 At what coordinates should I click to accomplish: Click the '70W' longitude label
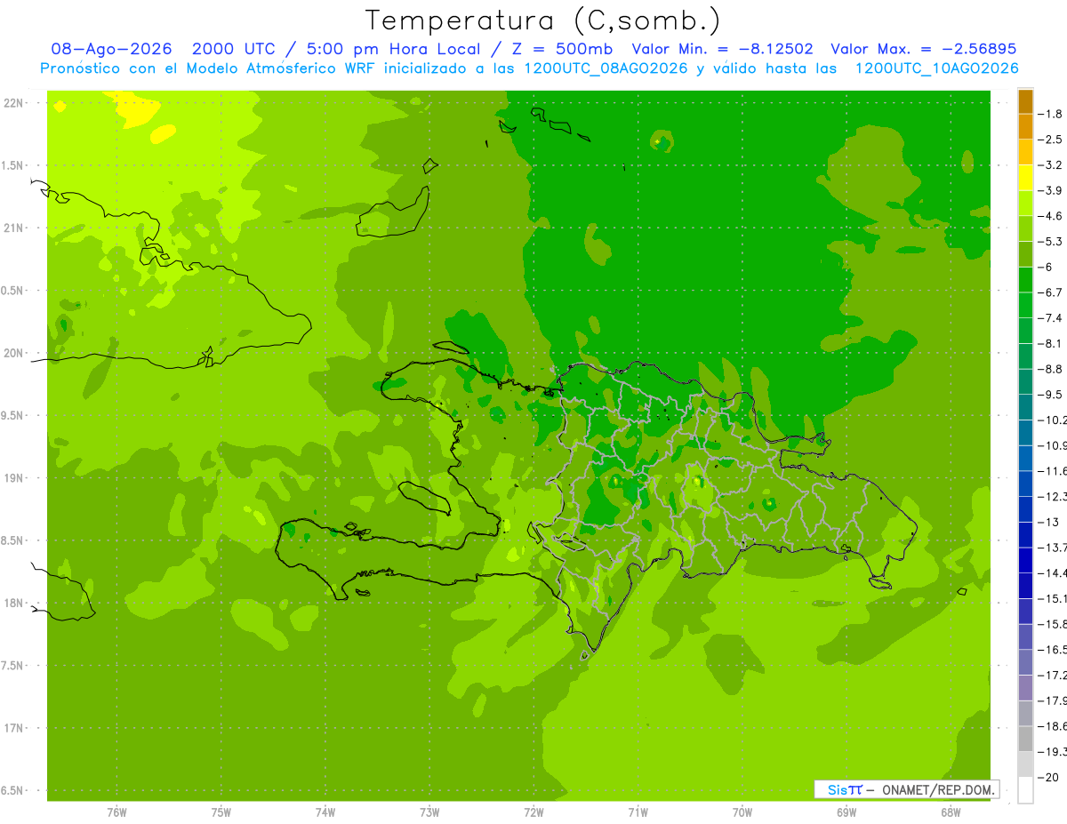pyautogui.click(x=742, y=812)
